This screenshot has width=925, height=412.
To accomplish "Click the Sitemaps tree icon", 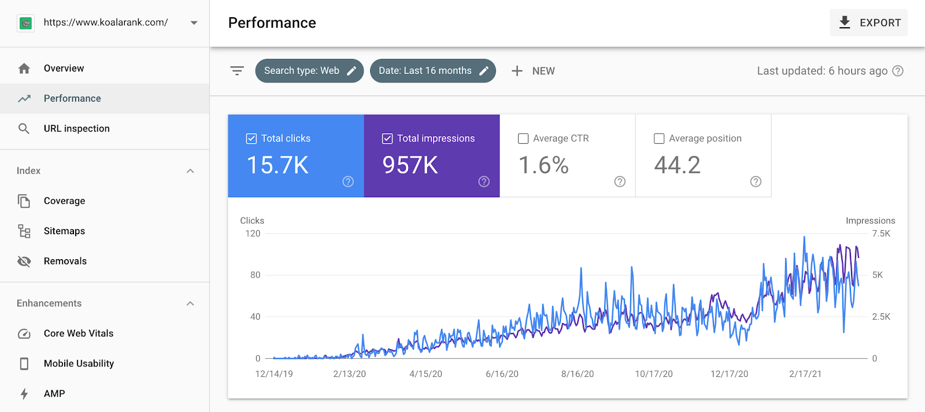I will pos(24,231).
